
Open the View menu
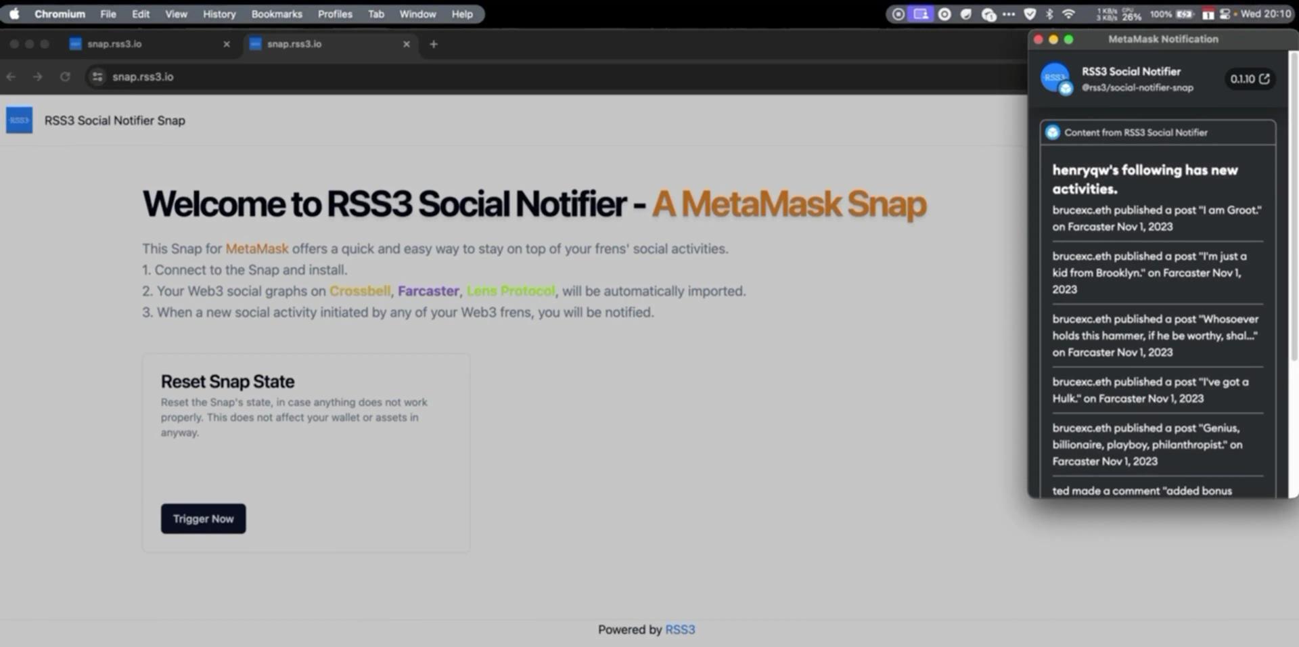coord(176,14)
